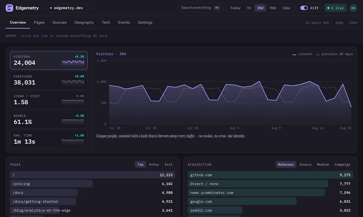
Task: Click the Search everything field
Action: pos(201,8)
